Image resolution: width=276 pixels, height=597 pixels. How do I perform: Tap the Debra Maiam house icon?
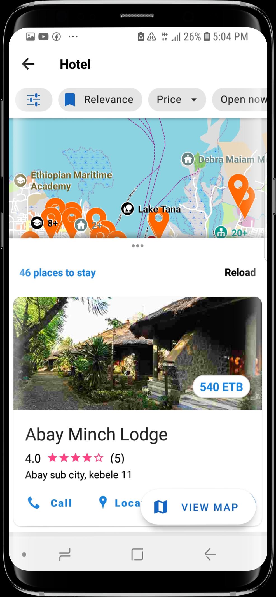[188, 159]
